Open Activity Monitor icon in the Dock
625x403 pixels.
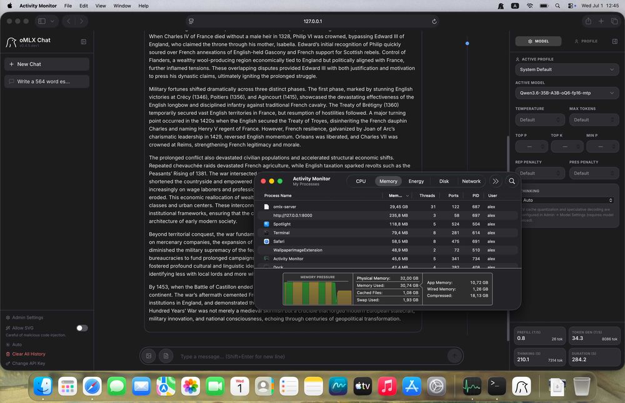(472, 386)
